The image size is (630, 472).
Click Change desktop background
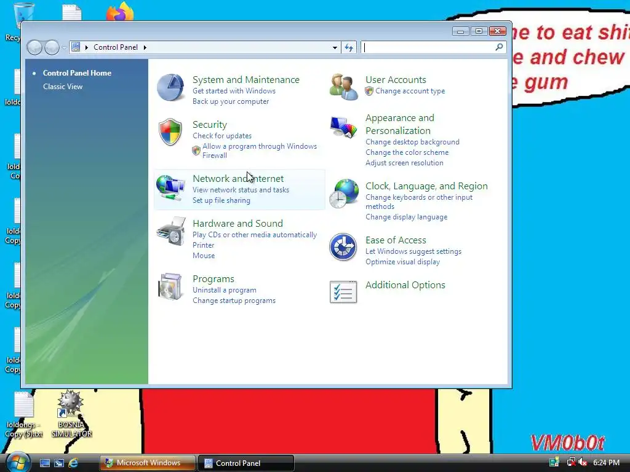click(x=412, y=142)
